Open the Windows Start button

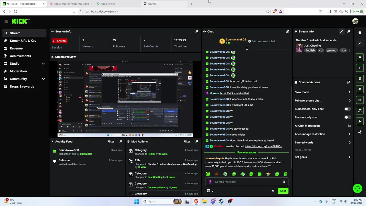pos(136,201)
